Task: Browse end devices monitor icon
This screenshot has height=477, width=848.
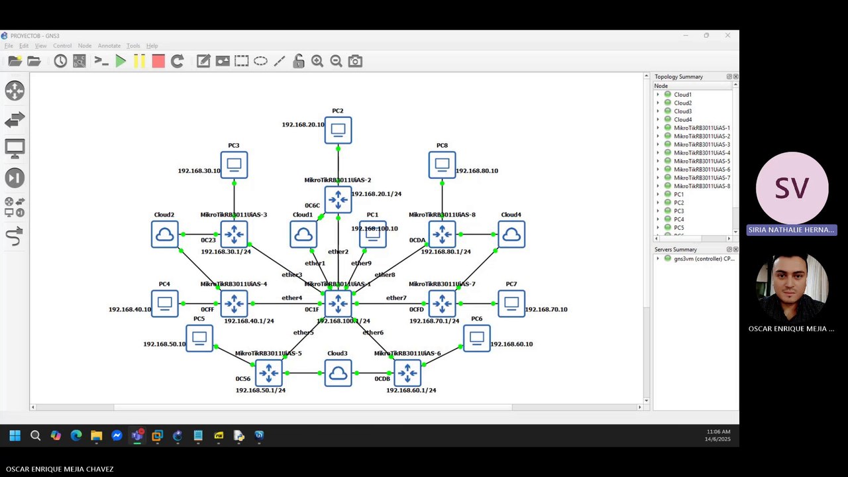Action: click(15, 148)
